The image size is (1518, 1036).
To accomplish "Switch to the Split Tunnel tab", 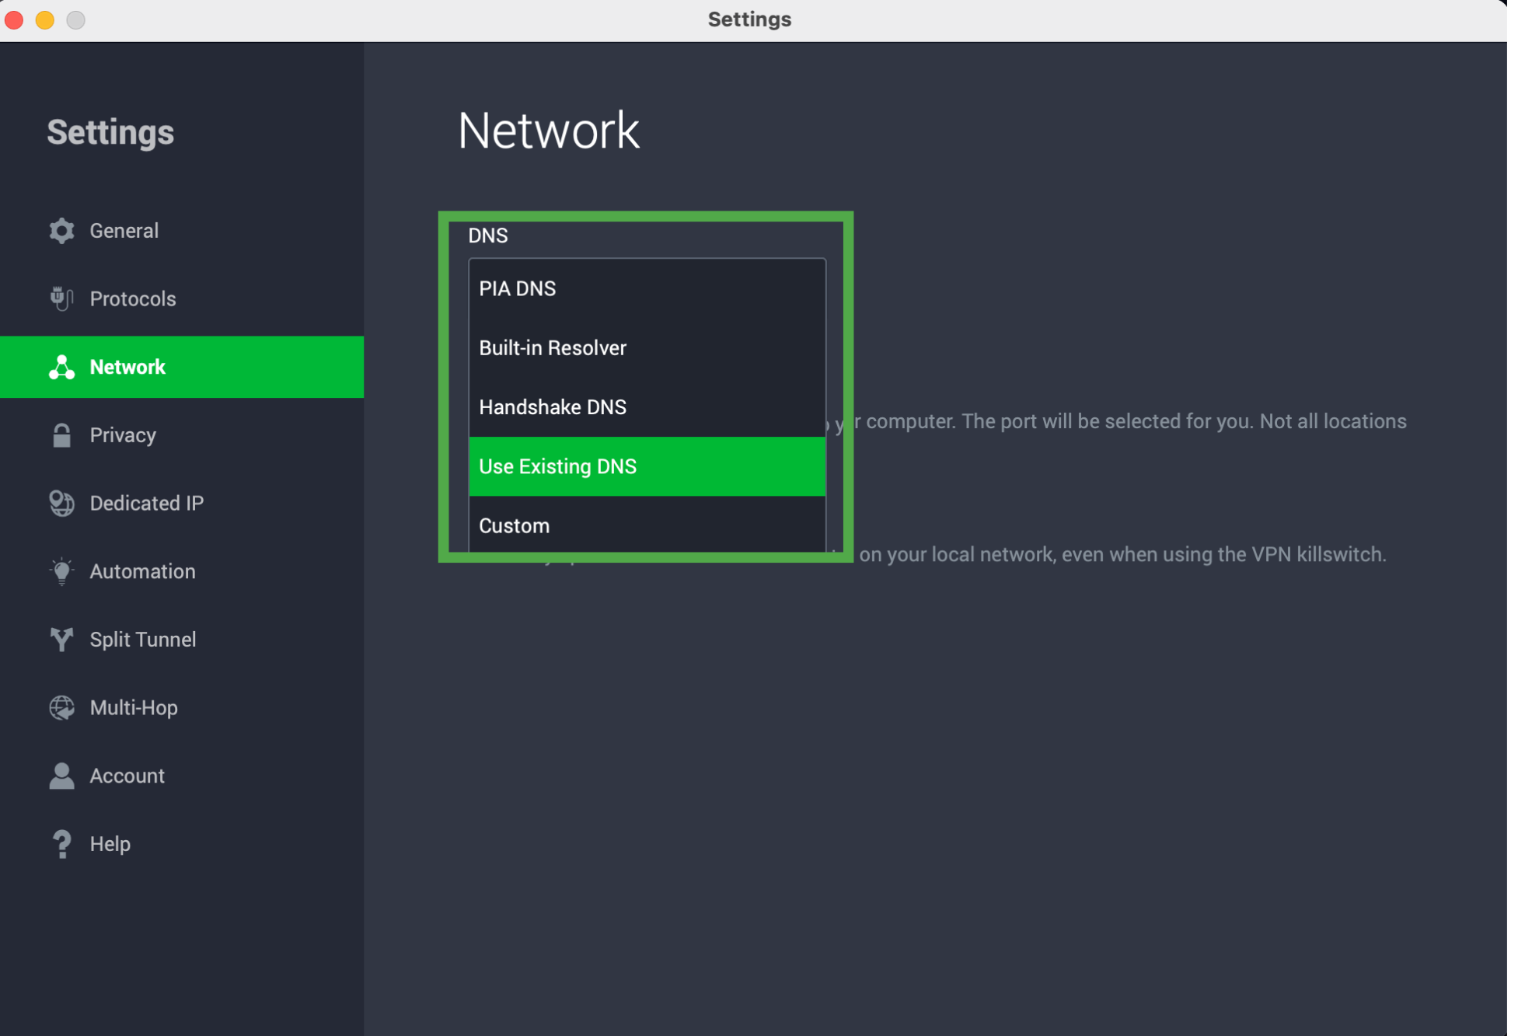I will click(x=182, y=640).
